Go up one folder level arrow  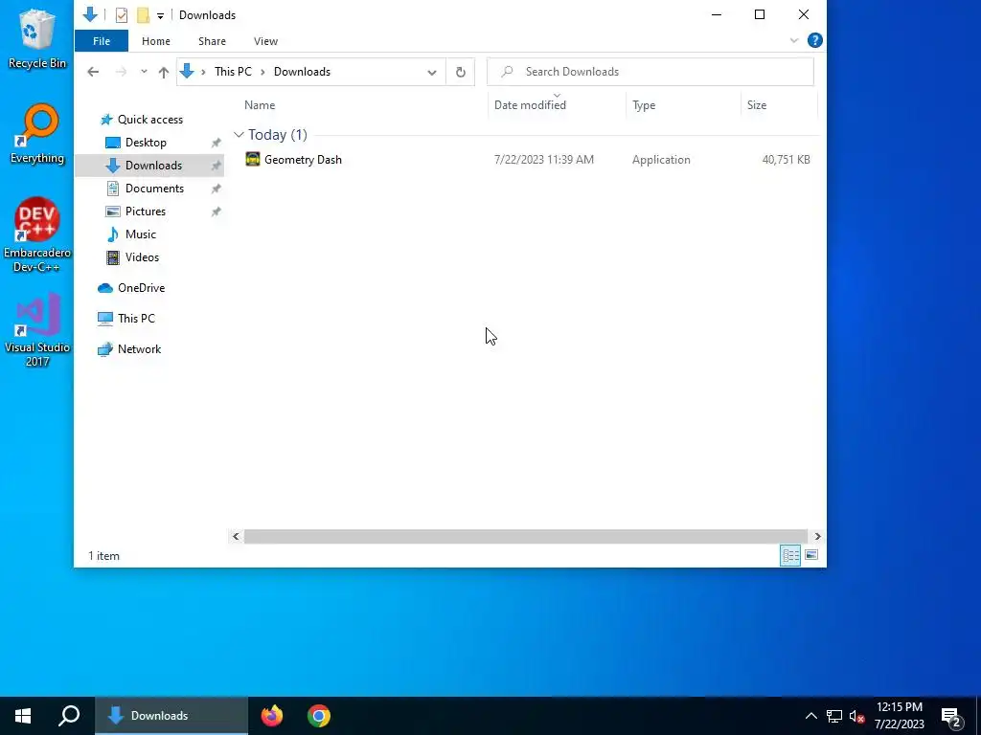point(163,72)
